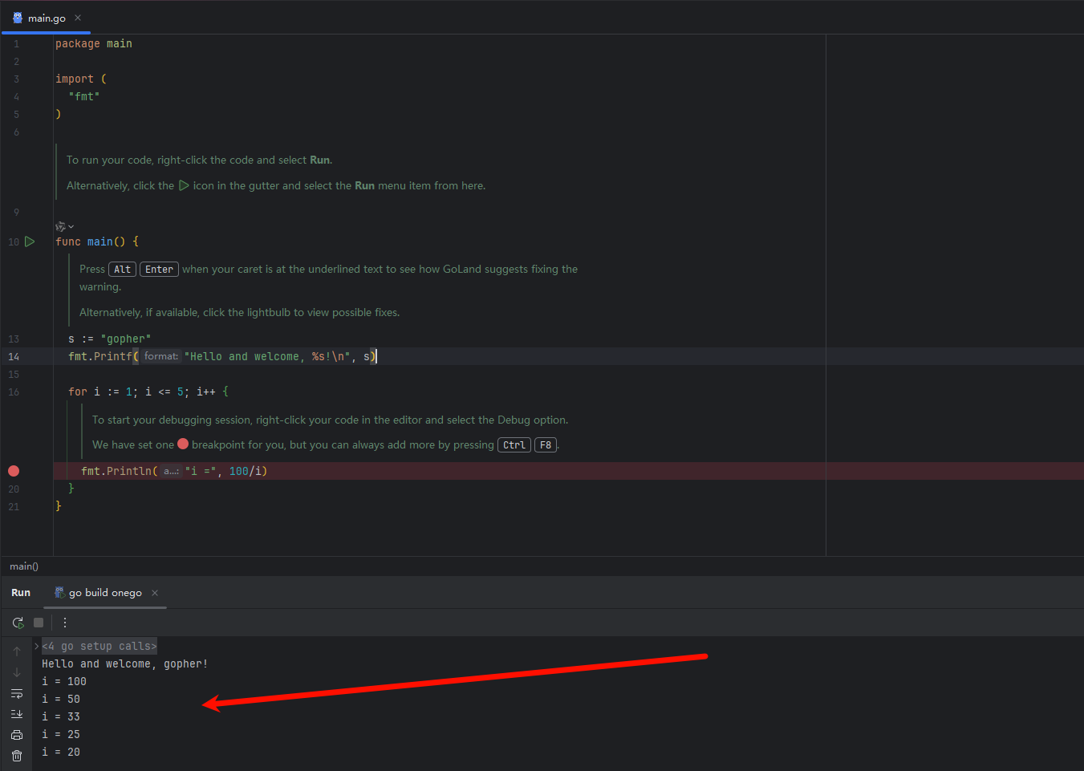The image size is (1084, 771).
Task: Open the dropdown chevron above func main
Action: (x=71, y=227)
